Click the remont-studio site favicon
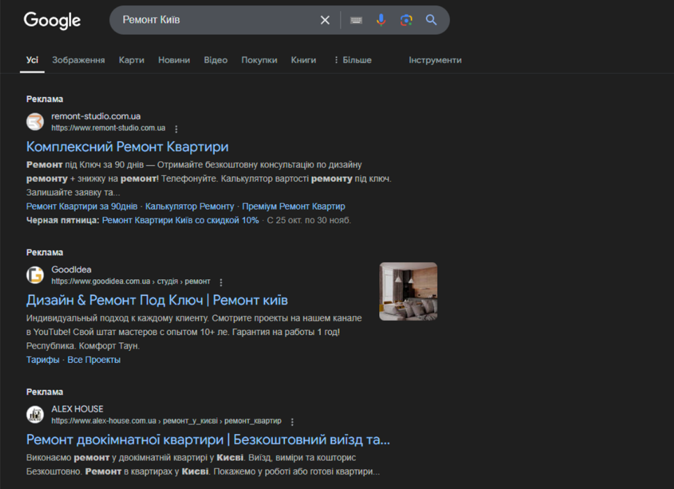674x489 pixels. point(35,122)
